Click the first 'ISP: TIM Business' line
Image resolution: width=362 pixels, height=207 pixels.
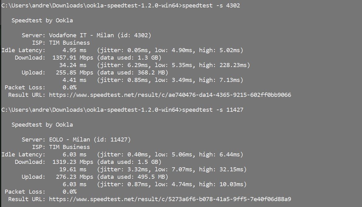click(61, 43)
